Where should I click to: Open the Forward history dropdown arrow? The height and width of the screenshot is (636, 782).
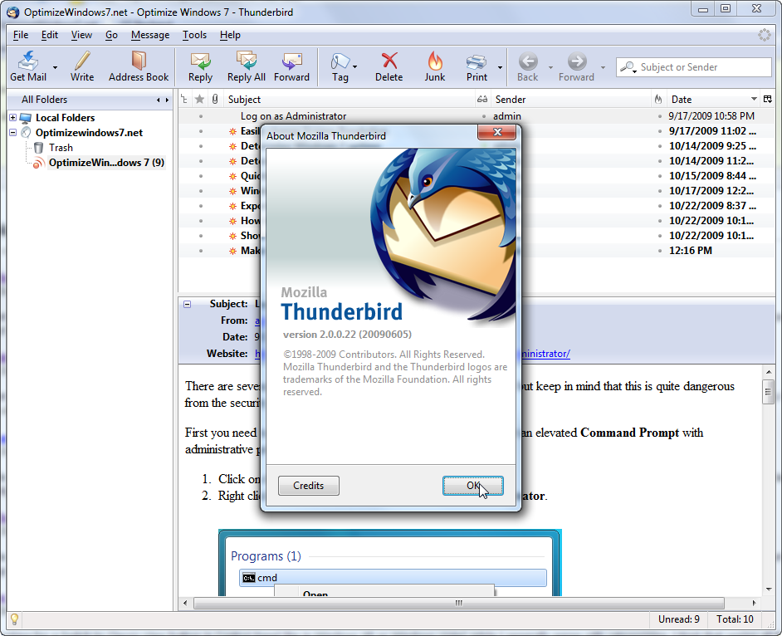click(603, 67)
